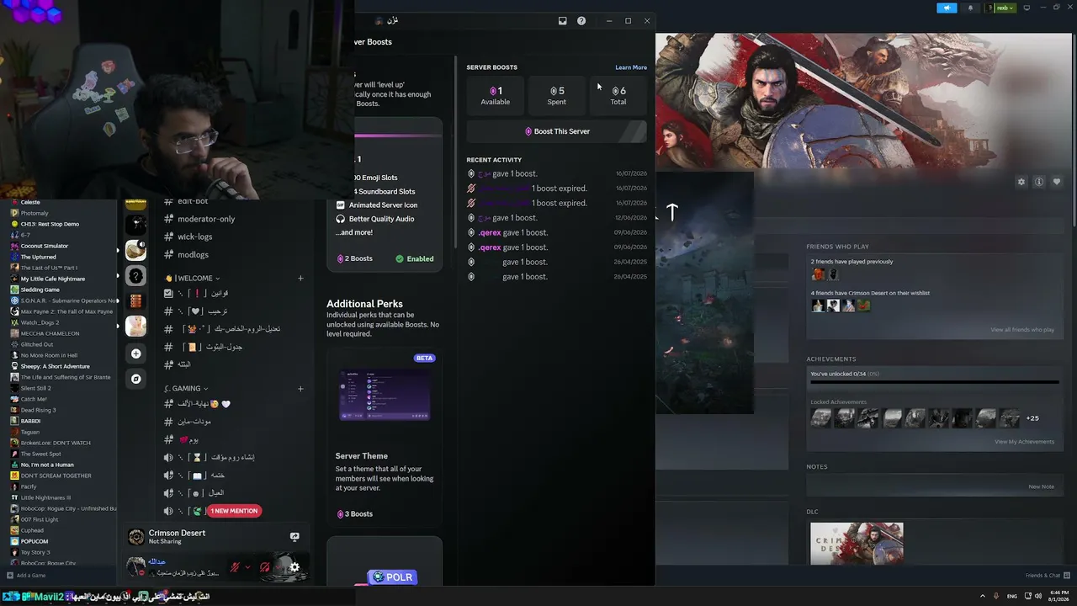Select Coconut Simulator in Steam library
Screen dimensions: 1077x606
coord(45,246)
